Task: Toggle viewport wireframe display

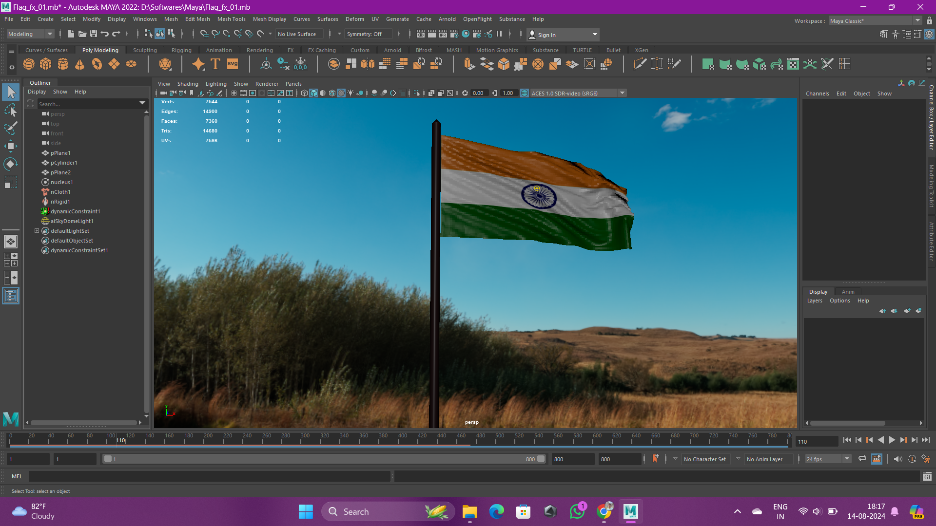Action: click(304, 93)
